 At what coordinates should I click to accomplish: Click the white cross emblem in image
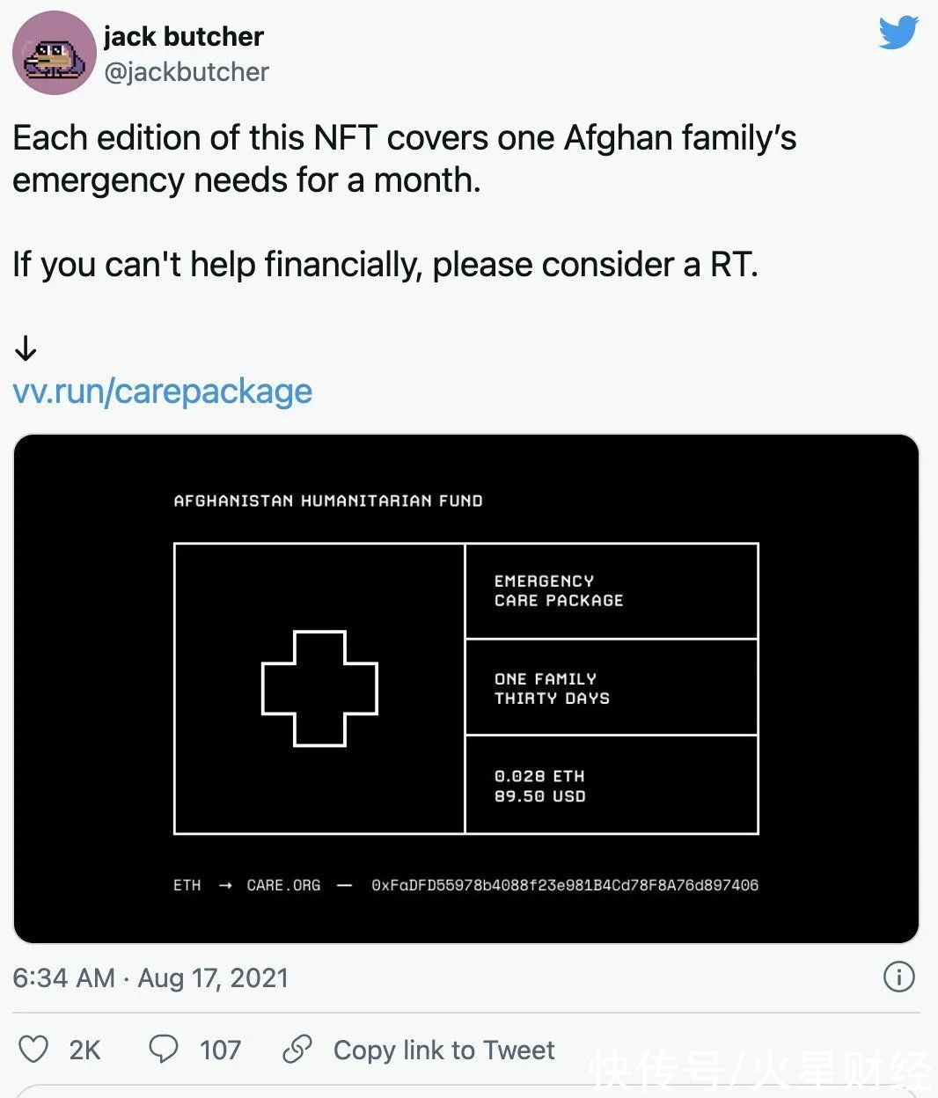point(319,688)
